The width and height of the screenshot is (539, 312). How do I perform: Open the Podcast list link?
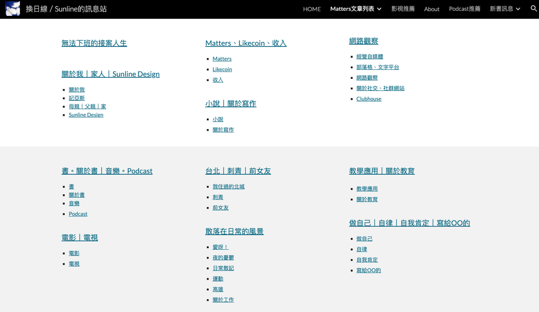78,214
